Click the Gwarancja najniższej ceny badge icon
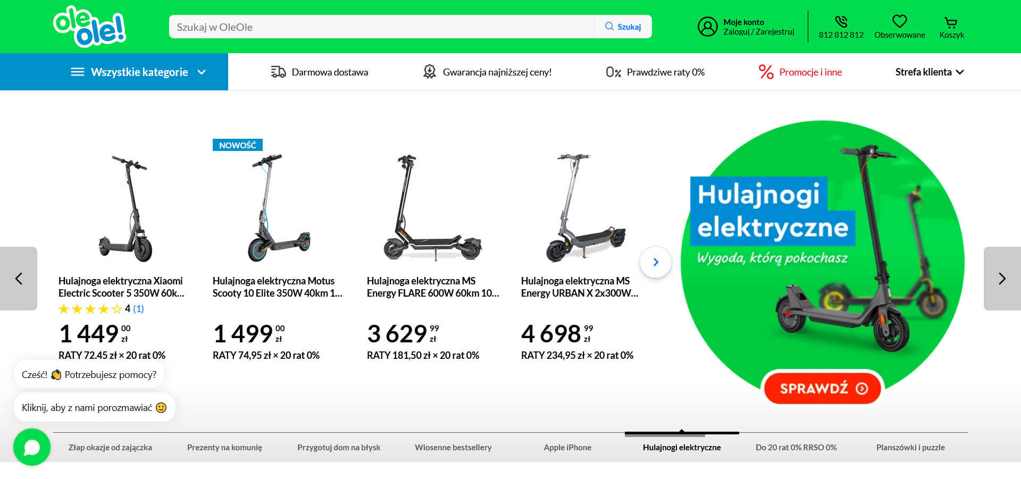 pyautogui.click(x=429, y=72)
